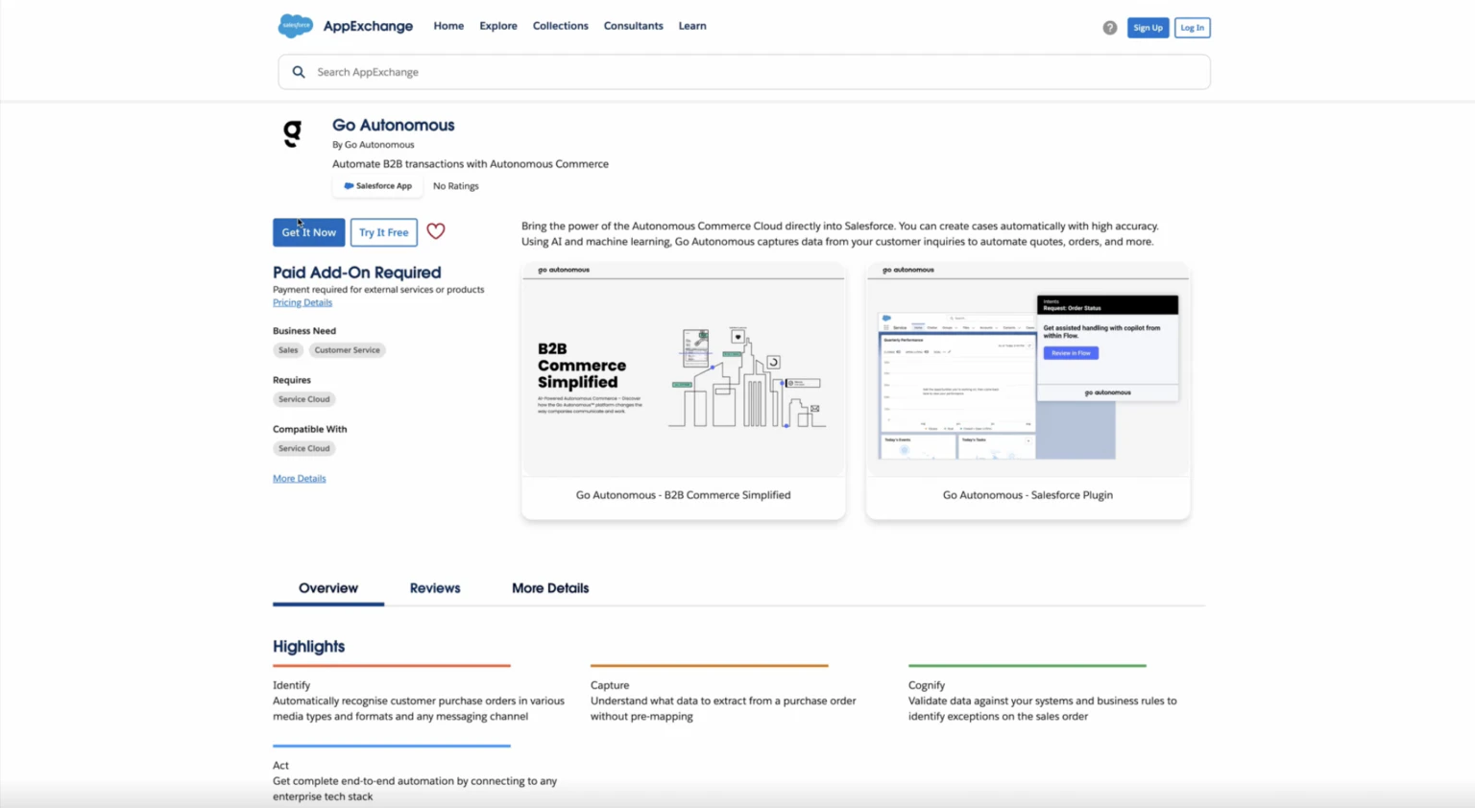The height and width of the screenshot is (808, 1475).
Task: Click the Paid Add-On Required heading
Action: [357, 273]
